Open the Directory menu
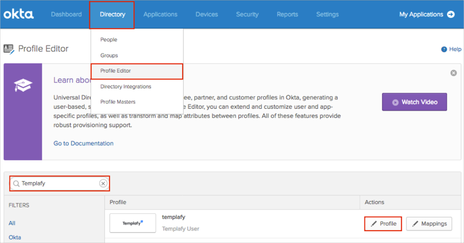The height and width of the screenshot is (243, 464). tap(112, 14)
